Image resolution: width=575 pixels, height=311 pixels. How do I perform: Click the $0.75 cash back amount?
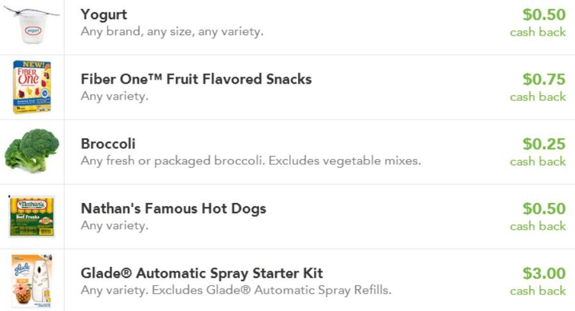544,79
